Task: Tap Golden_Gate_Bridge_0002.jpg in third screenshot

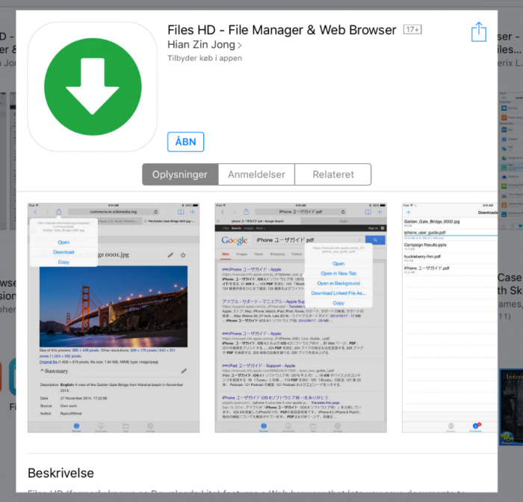Action: coord(432,221)
